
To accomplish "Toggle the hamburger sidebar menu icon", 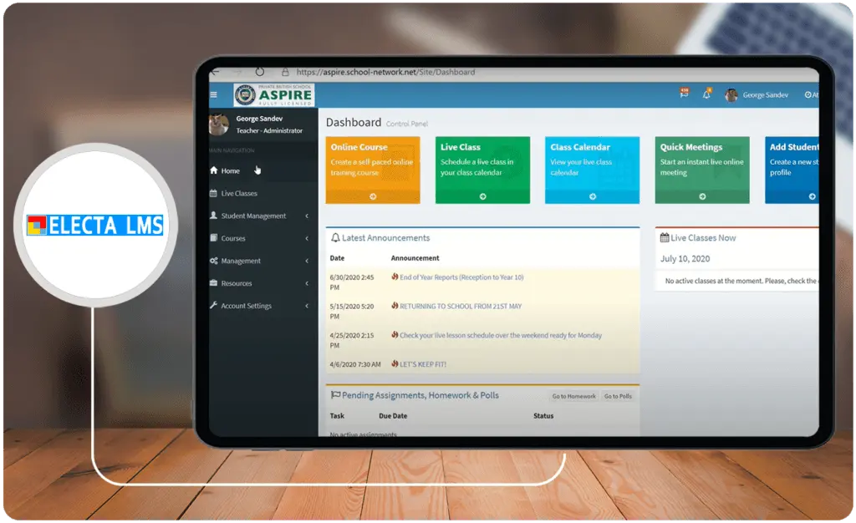I will 213,95.
